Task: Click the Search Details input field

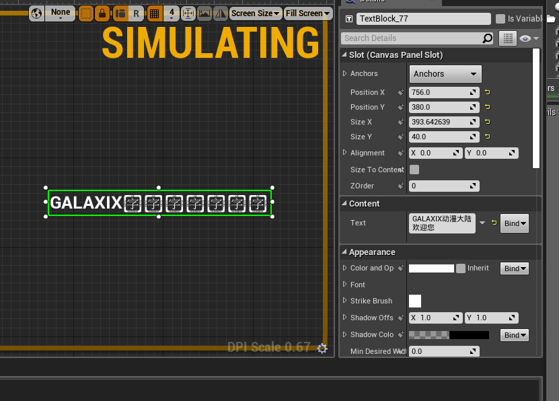Action: click(417, 38)
